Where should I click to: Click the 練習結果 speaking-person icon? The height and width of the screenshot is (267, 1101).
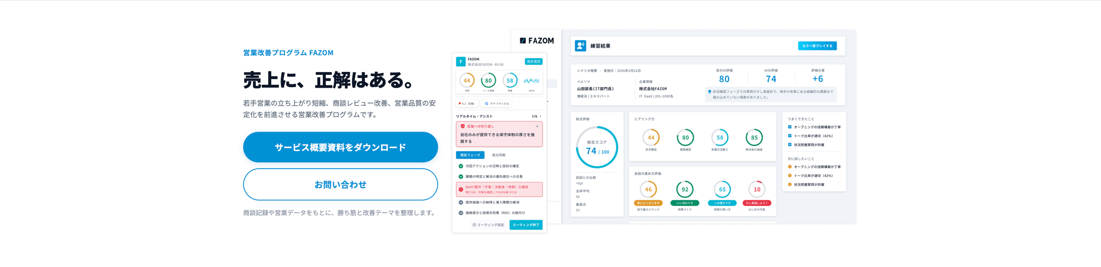tap(580, 46)
